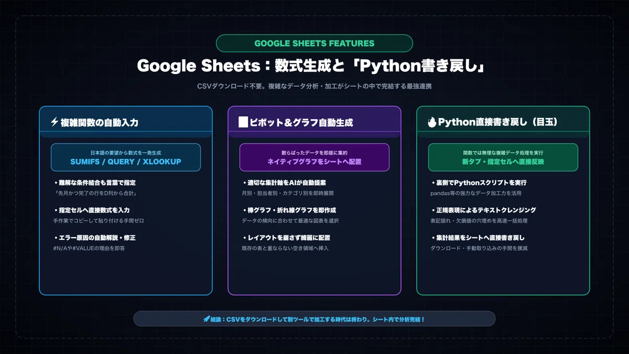Viewport: 629px width, 354px height.
Task: Select the GOOGLE SHEETS FEATURES badge
Action: (x=314, y=43)
